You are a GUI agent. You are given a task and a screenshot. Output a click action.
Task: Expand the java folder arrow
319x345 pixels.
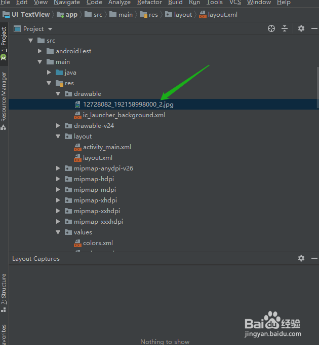click(x=49, y=73)
